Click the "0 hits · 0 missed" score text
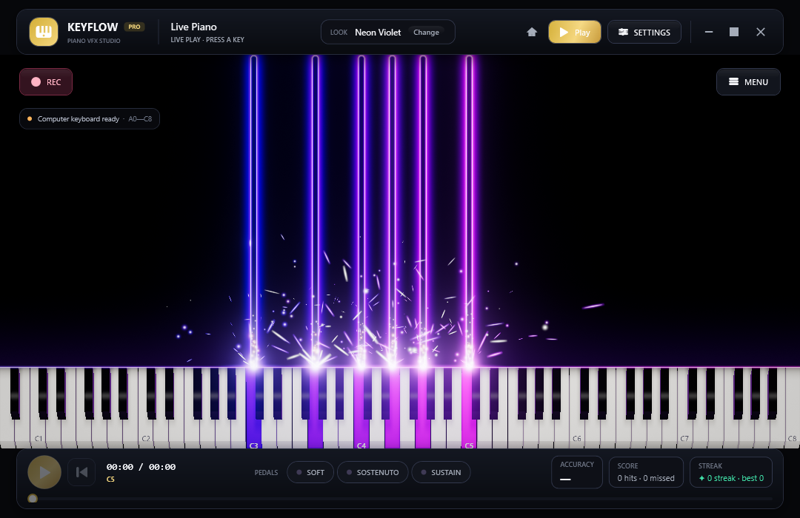Viewport: 800px width, 518px height. 646,478
